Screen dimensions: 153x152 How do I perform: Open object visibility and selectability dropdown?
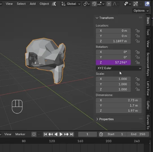127,4
